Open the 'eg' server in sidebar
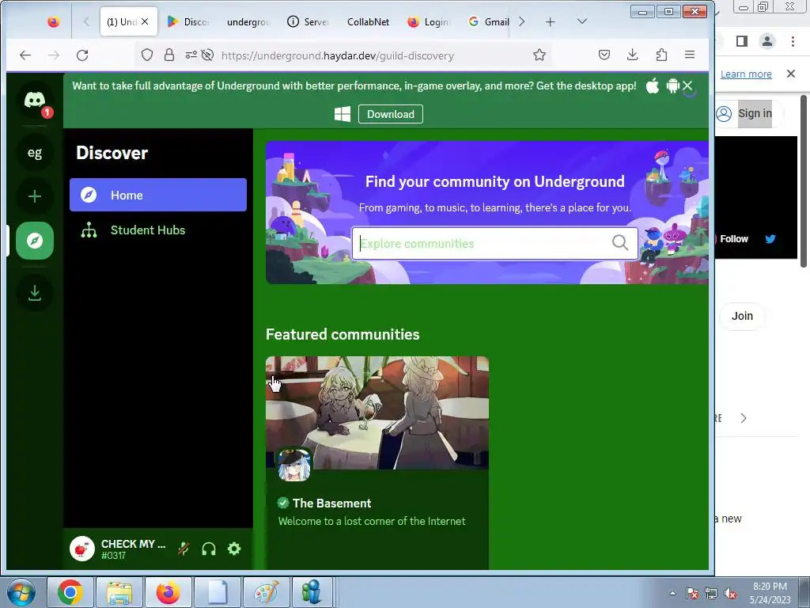The height and width of the screenshot is (608, 810). coord(35,153)
